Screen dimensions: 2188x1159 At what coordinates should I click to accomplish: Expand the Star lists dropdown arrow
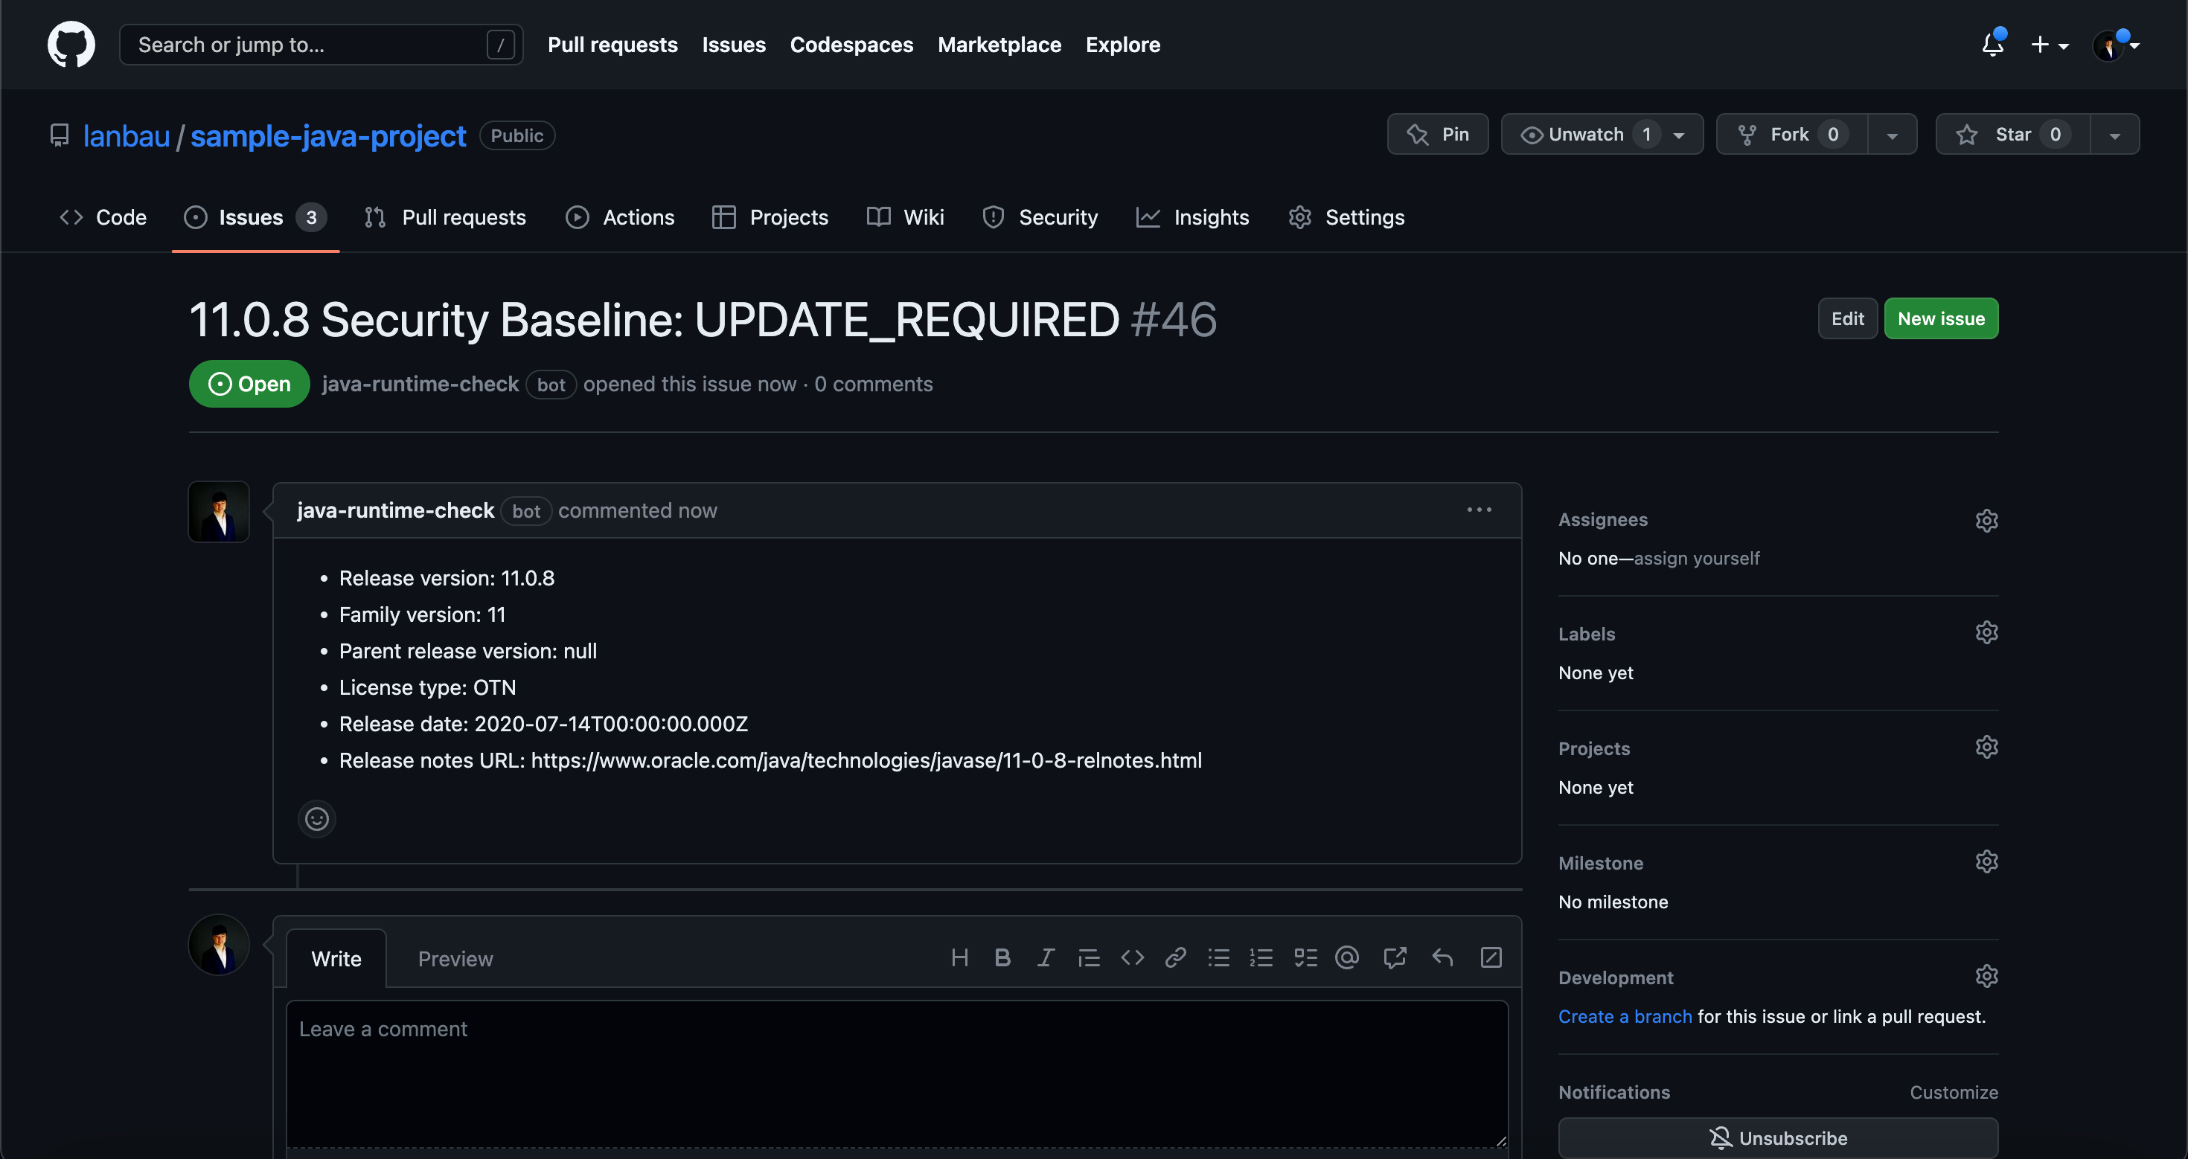(x=2114, y=134)
